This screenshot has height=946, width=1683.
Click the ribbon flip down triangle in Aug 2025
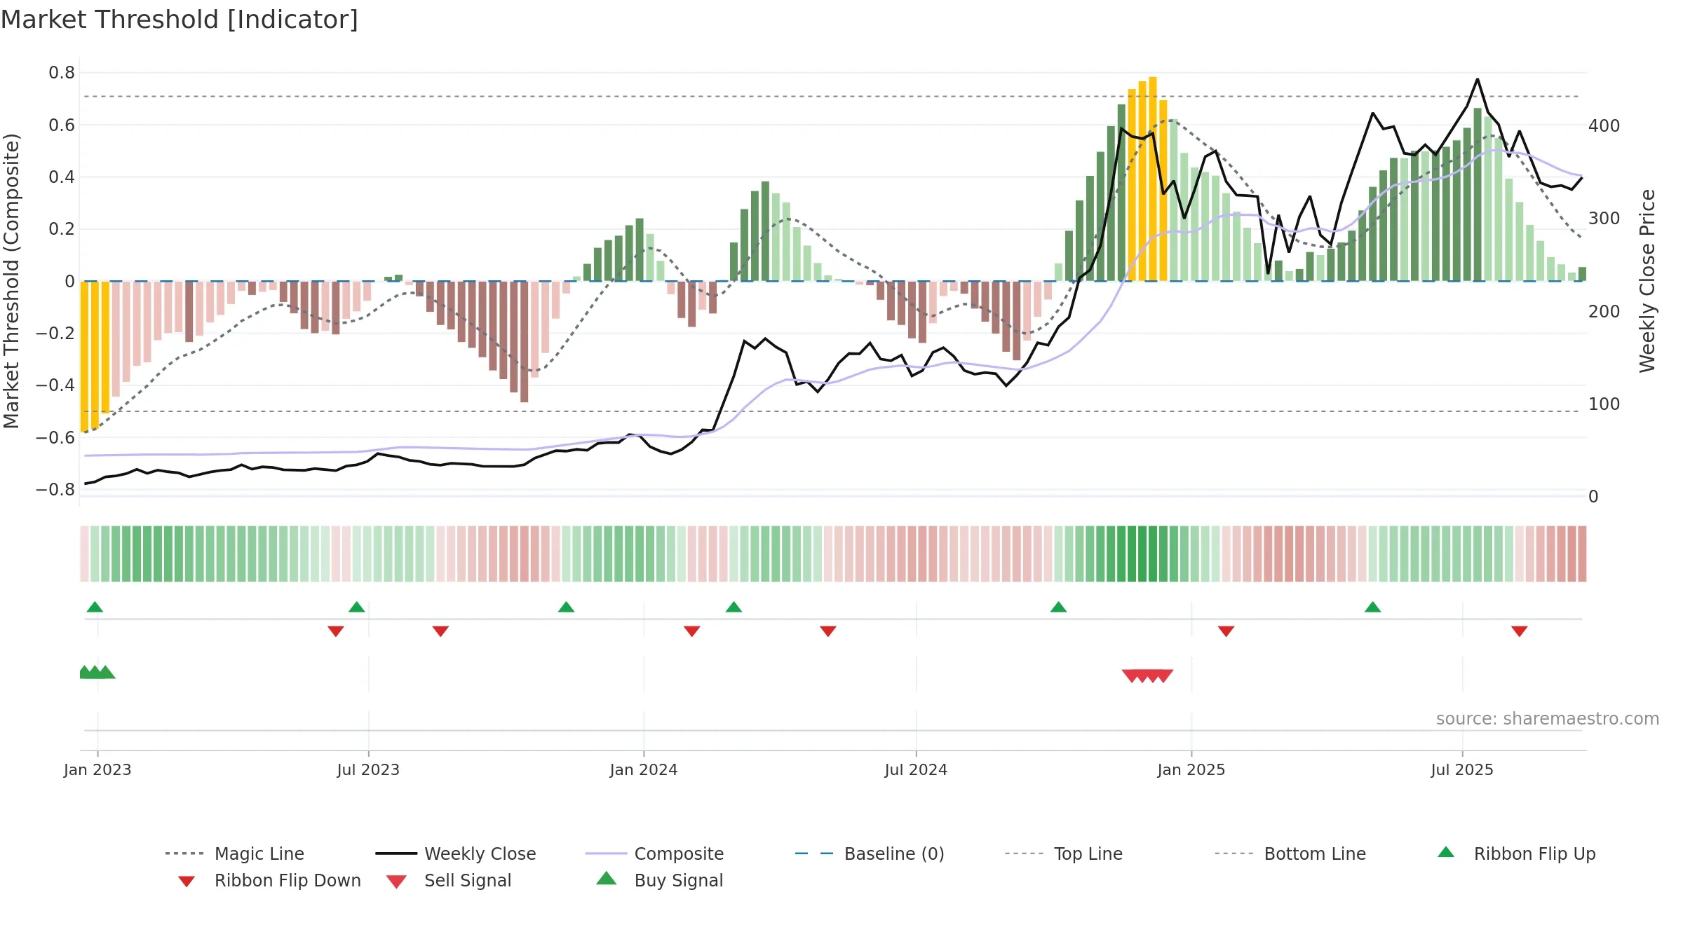[1519, 631]
